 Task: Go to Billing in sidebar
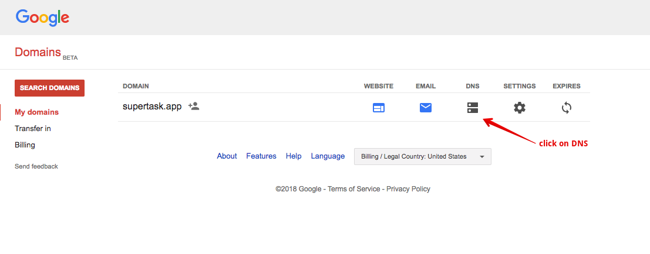[x=25, y=145]
